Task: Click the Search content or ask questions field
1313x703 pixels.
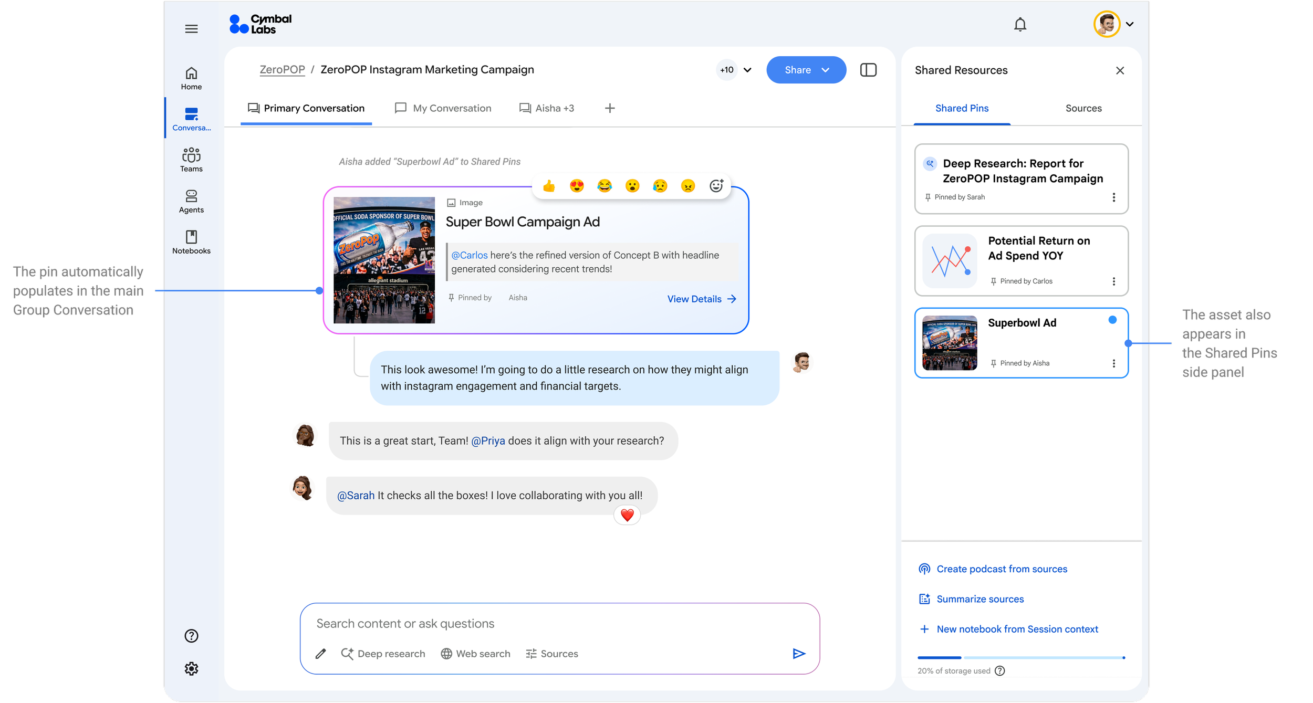Action: [x=559, y=624]
